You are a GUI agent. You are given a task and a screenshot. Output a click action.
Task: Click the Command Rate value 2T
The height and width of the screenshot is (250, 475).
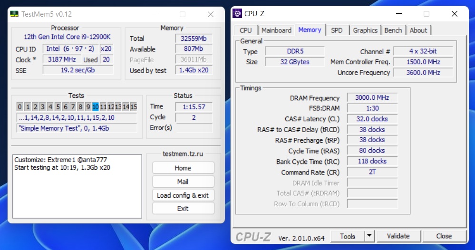coord(372,172)
